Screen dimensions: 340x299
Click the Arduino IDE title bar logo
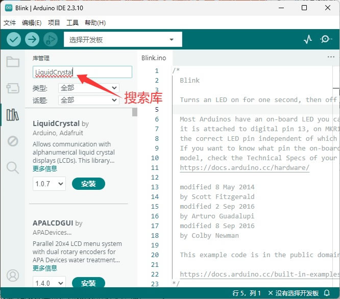[9, 8]
